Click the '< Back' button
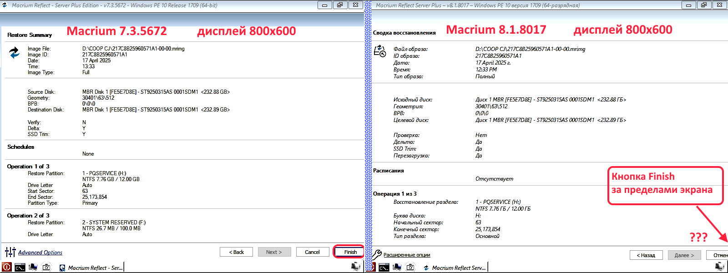728x273 pixels. point(236,252)
